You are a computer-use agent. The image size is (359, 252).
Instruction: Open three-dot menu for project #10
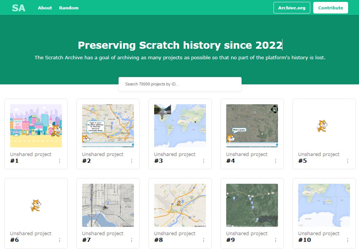click(348, 240)
